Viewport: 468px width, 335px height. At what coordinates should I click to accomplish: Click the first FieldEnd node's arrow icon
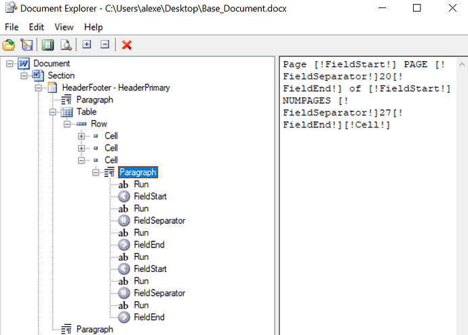pyautogui.click(x=124, y=245)
